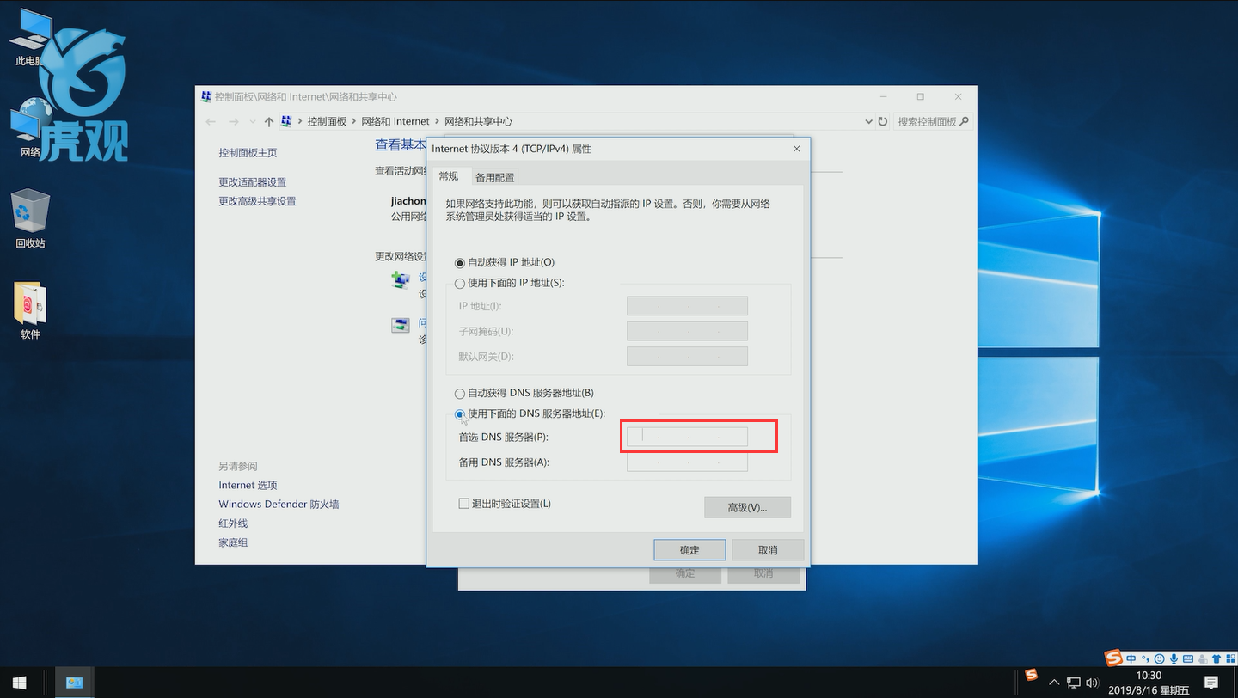Click the grayed user account icon on IME bar
Image resolution: width=1238 pixels, height=698 pixels.
[x=1203, y=658]
